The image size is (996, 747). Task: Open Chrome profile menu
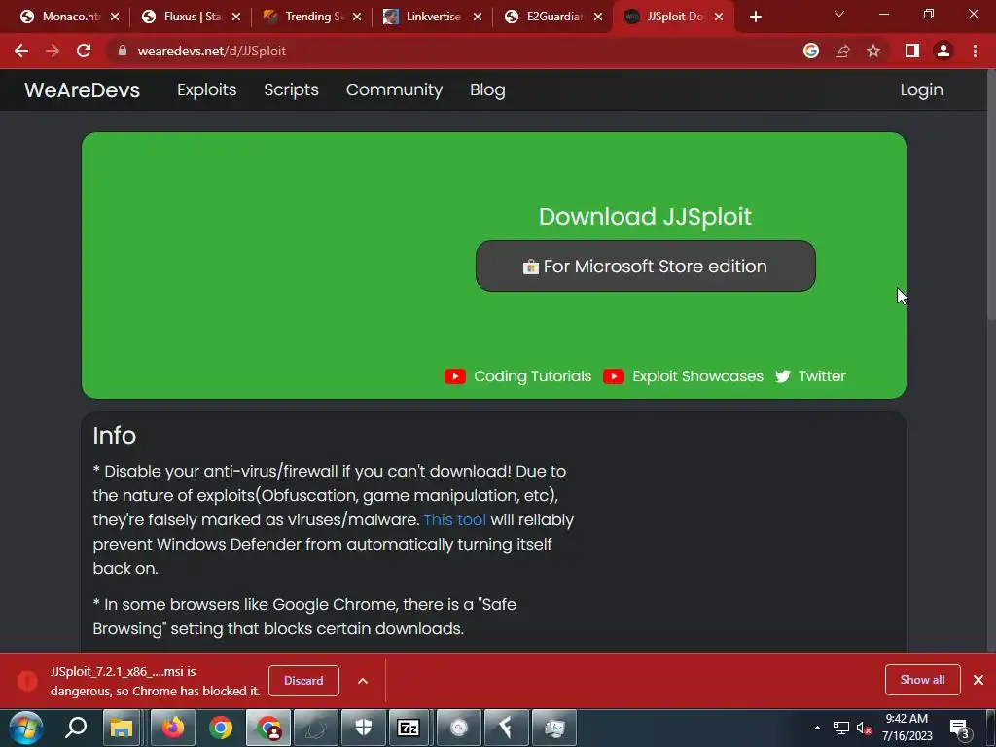tap(943, 51)
